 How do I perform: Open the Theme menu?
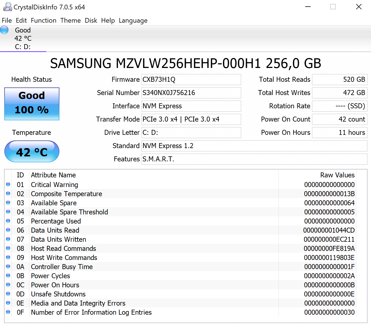pos(71,20)
